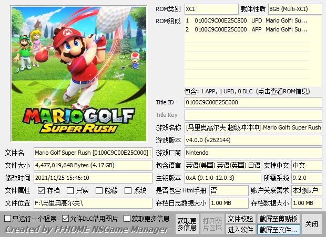Click the Html手册 field showing 否
The image size is (326, 237).
(229, 190)
